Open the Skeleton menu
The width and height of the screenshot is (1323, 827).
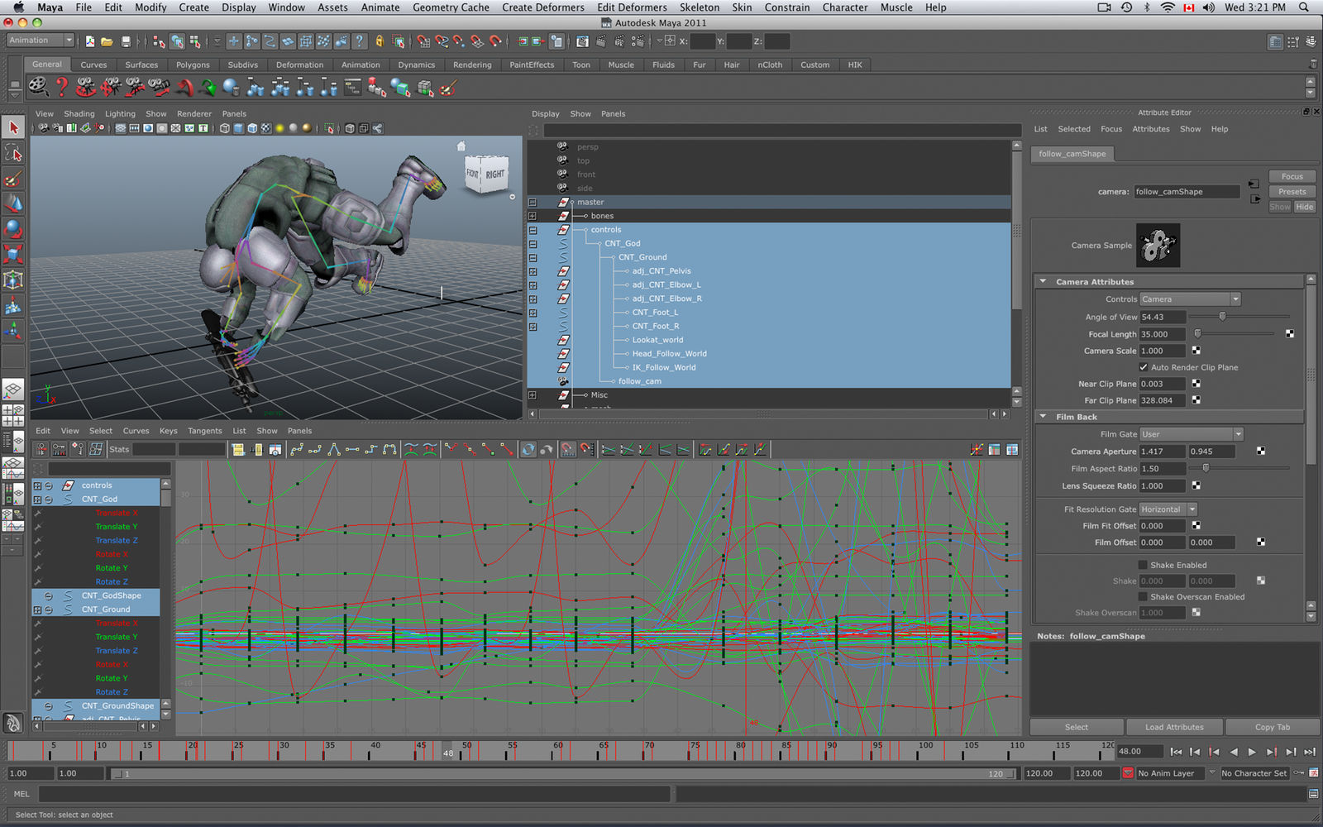pos(700,7)
